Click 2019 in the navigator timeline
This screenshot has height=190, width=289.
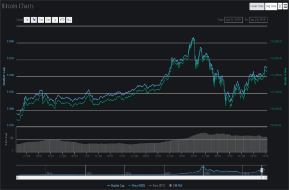(x=246, y=174)
